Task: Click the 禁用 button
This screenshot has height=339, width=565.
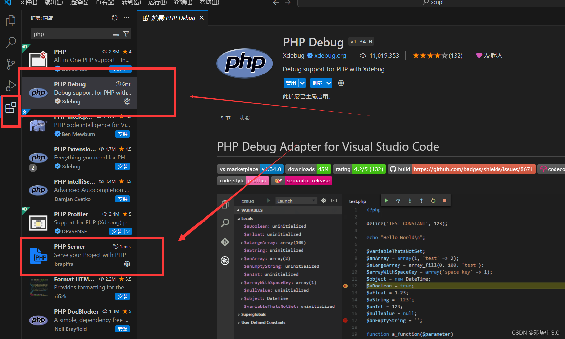Action: pyautogui.click(x=291, y=83)
